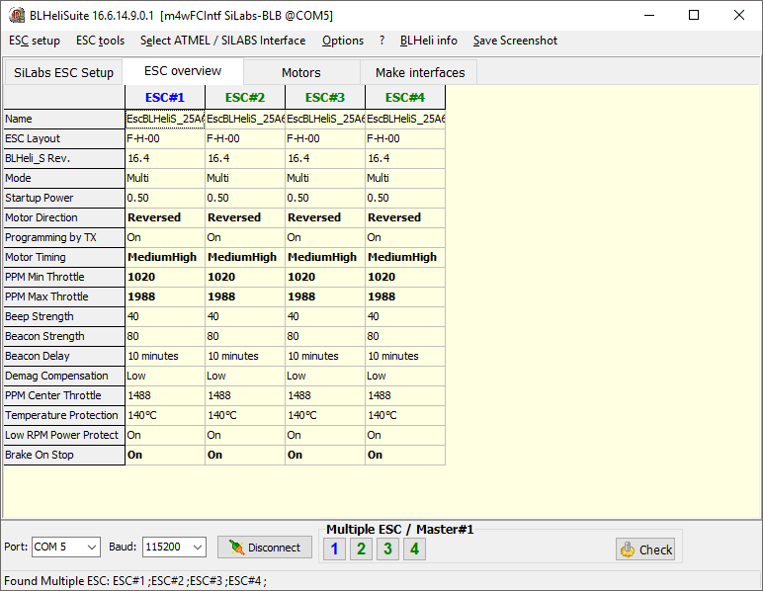763x591 pixels.
Task: Select the ESC overview tab
Action: coord(183,71)
